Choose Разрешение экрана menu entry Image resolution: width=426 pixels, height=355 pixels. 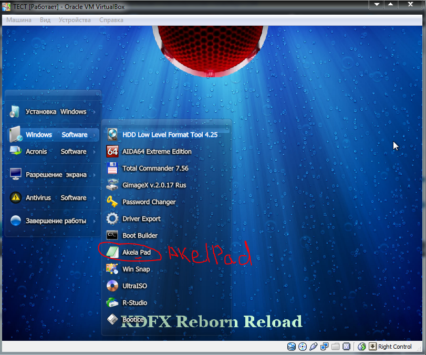point(53,174)
